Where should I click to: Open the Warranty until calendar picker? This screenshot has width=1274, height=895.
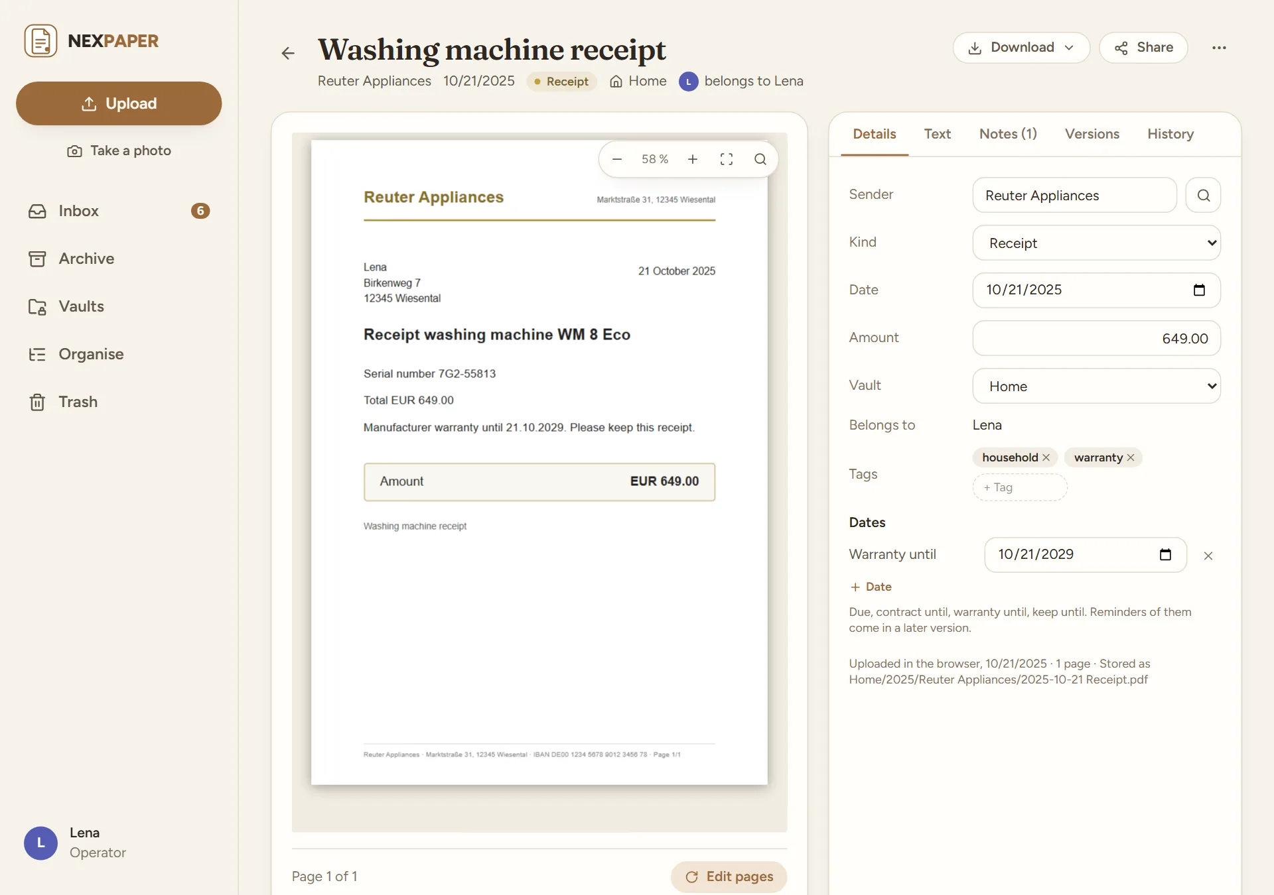point(1165,554)
